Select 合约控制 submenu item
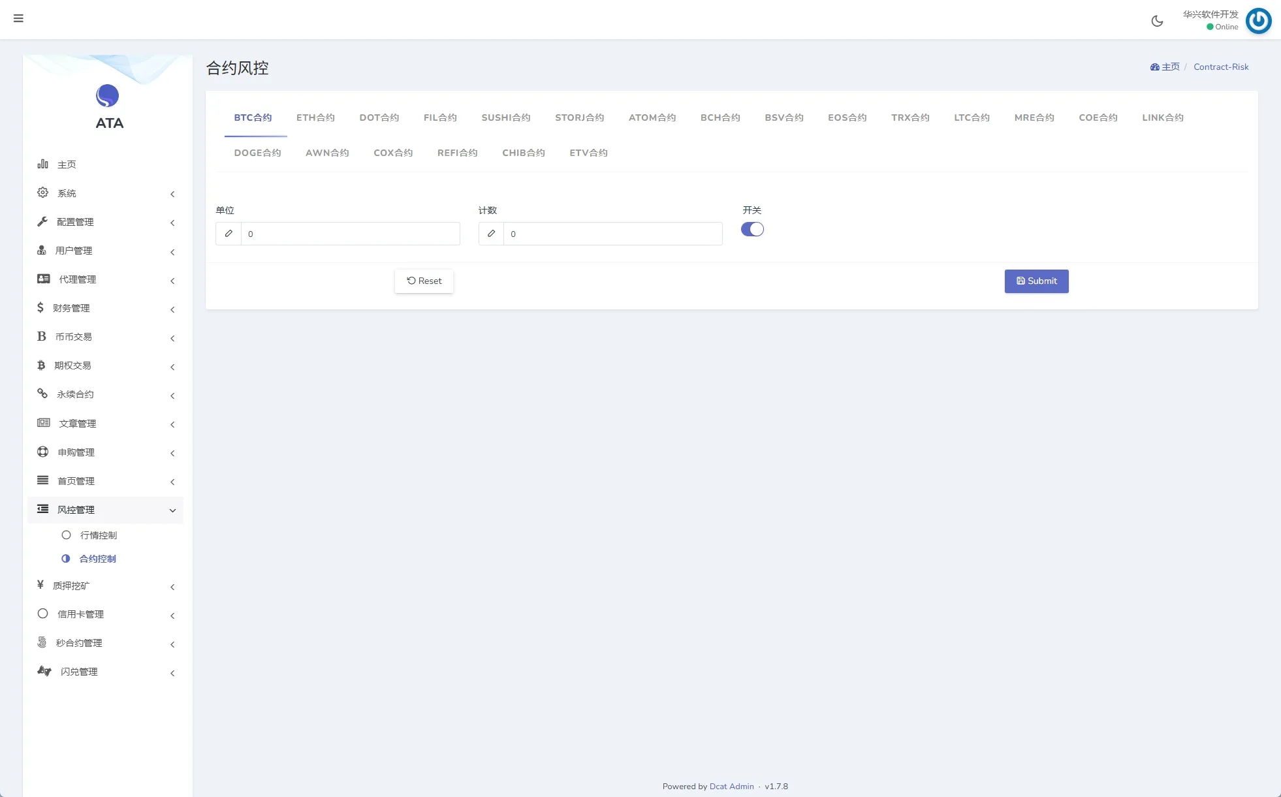This screenshot has width=1281, height=797. tap(97, 559)
